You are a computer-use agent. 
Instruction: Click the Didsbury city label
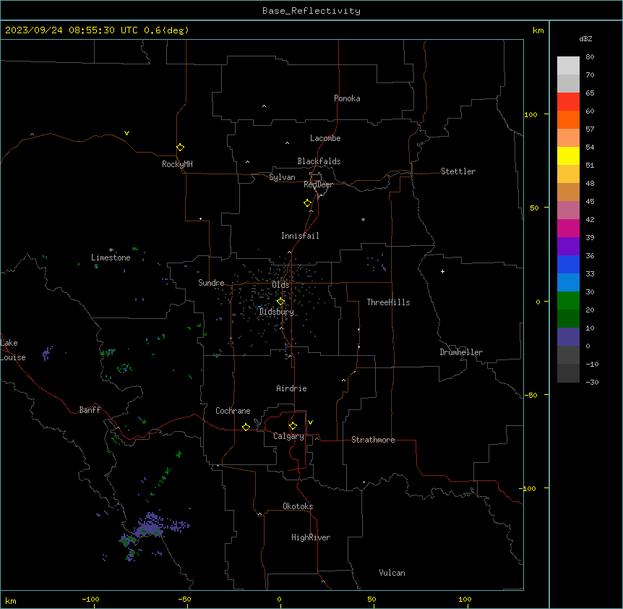click(277, 312)
